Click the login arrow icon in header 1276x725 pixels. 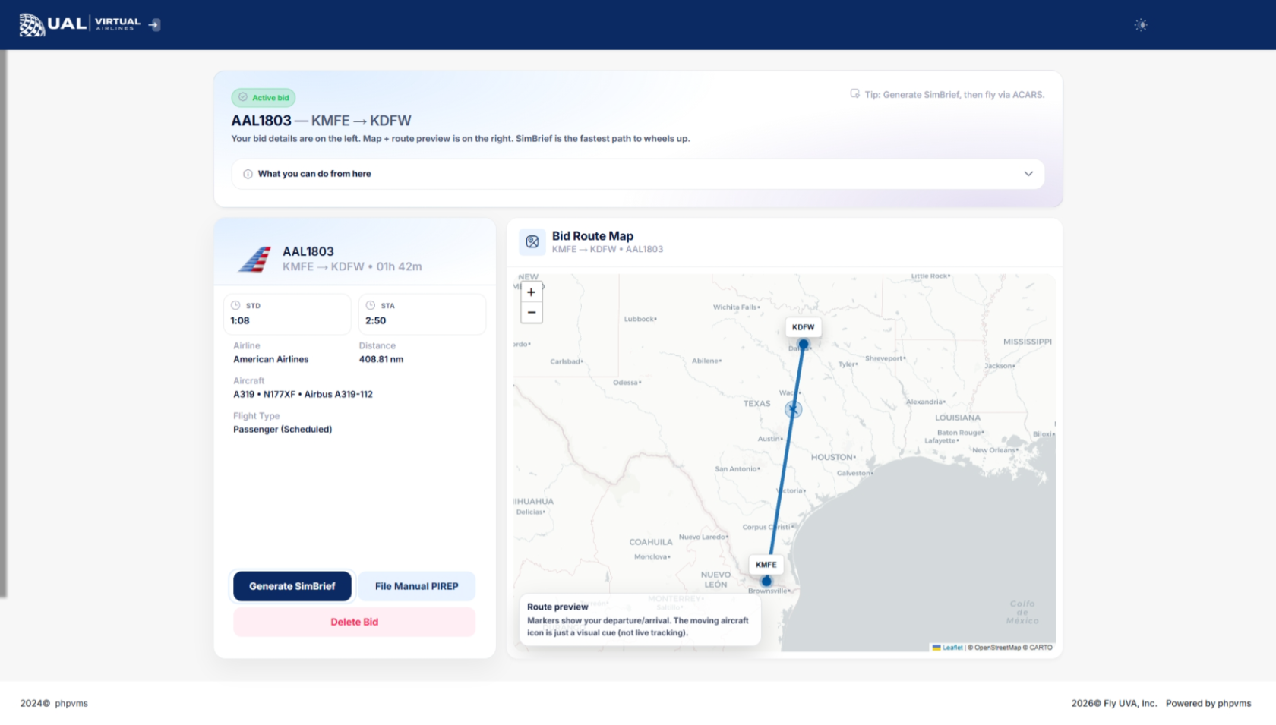point(154,25)
